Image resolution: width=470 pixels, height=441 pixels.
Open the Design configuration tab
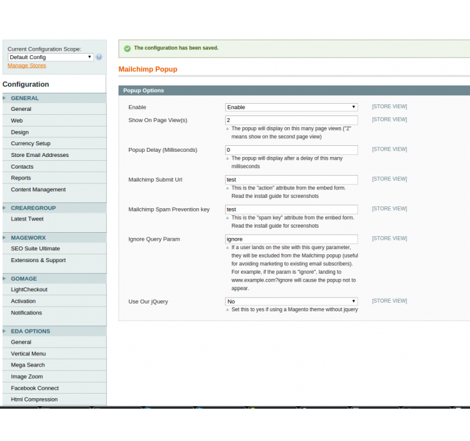coord(54,132)
